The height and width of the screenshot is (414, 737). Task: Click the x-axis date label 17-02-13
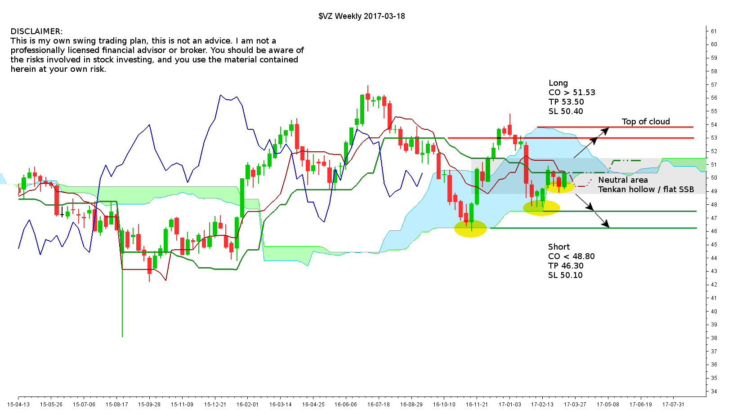click(542, 405)
